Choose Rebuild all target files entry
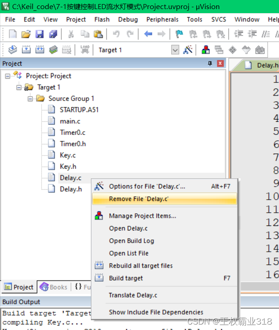Viewport: 279px width, 330px height. [x=165, y=266]
